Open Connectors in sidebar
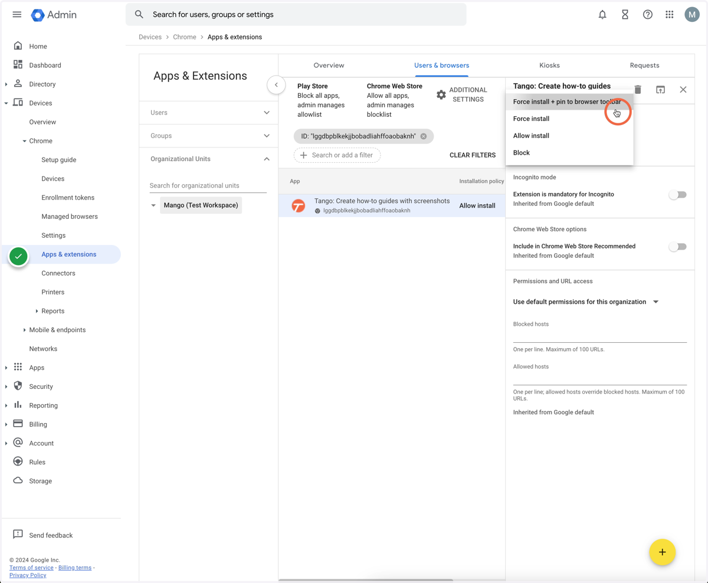 pyautogui.click(x=58, y=273)
